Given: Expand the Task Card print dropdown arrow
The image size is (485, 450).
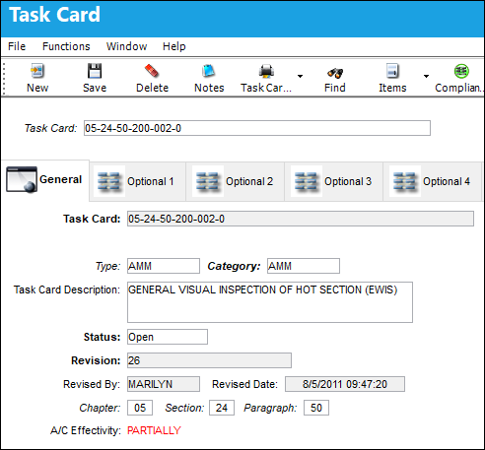Looking at the screenshot, I should coord(300,76).
